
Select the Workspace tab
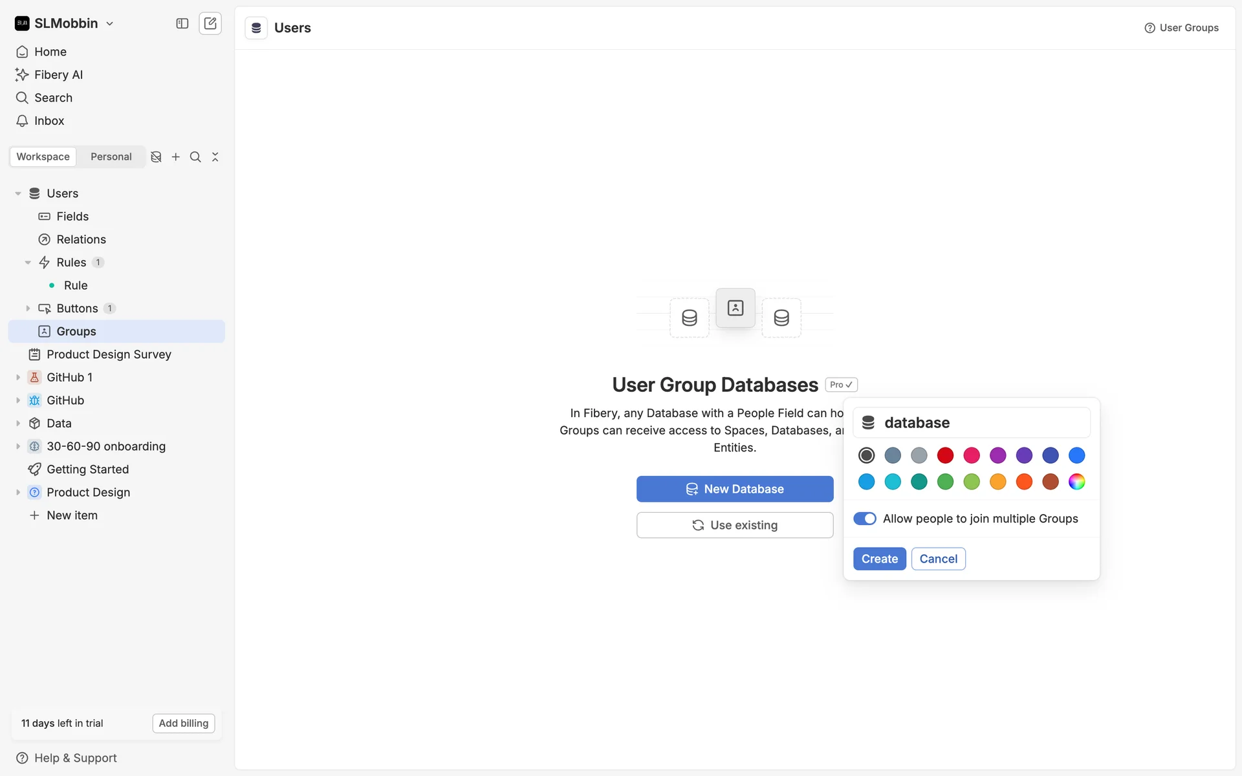43,157
